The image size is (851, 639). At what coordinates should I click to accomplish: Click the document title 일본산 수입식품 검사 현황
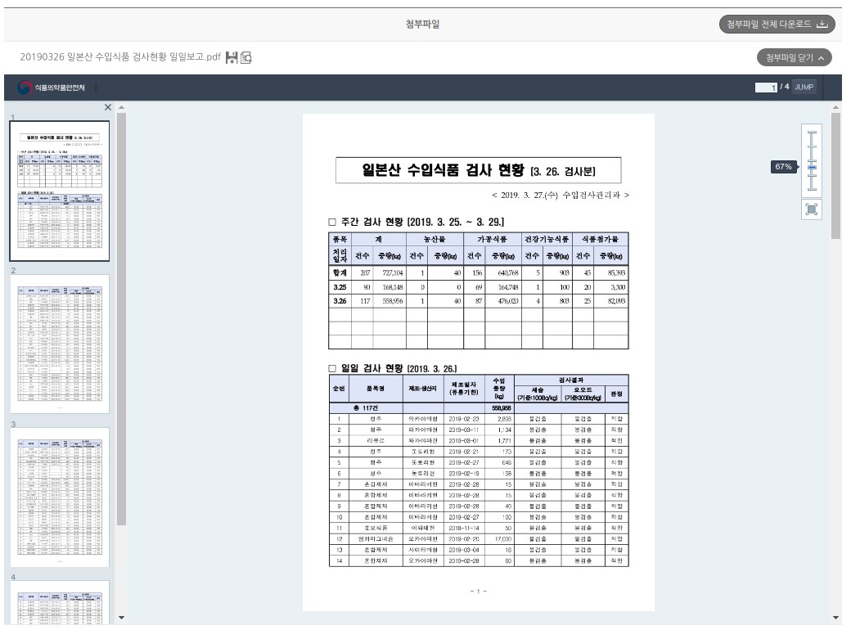(443, 170)
